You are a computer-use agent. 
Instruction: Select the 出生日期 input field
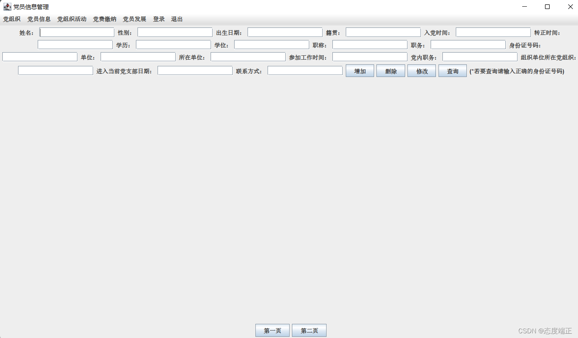coord(284,32)
